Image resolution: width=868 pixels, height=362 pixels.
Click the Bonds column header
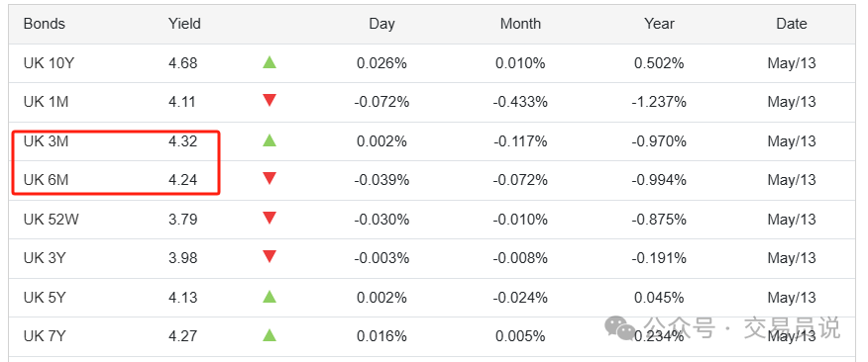(45, 24)
